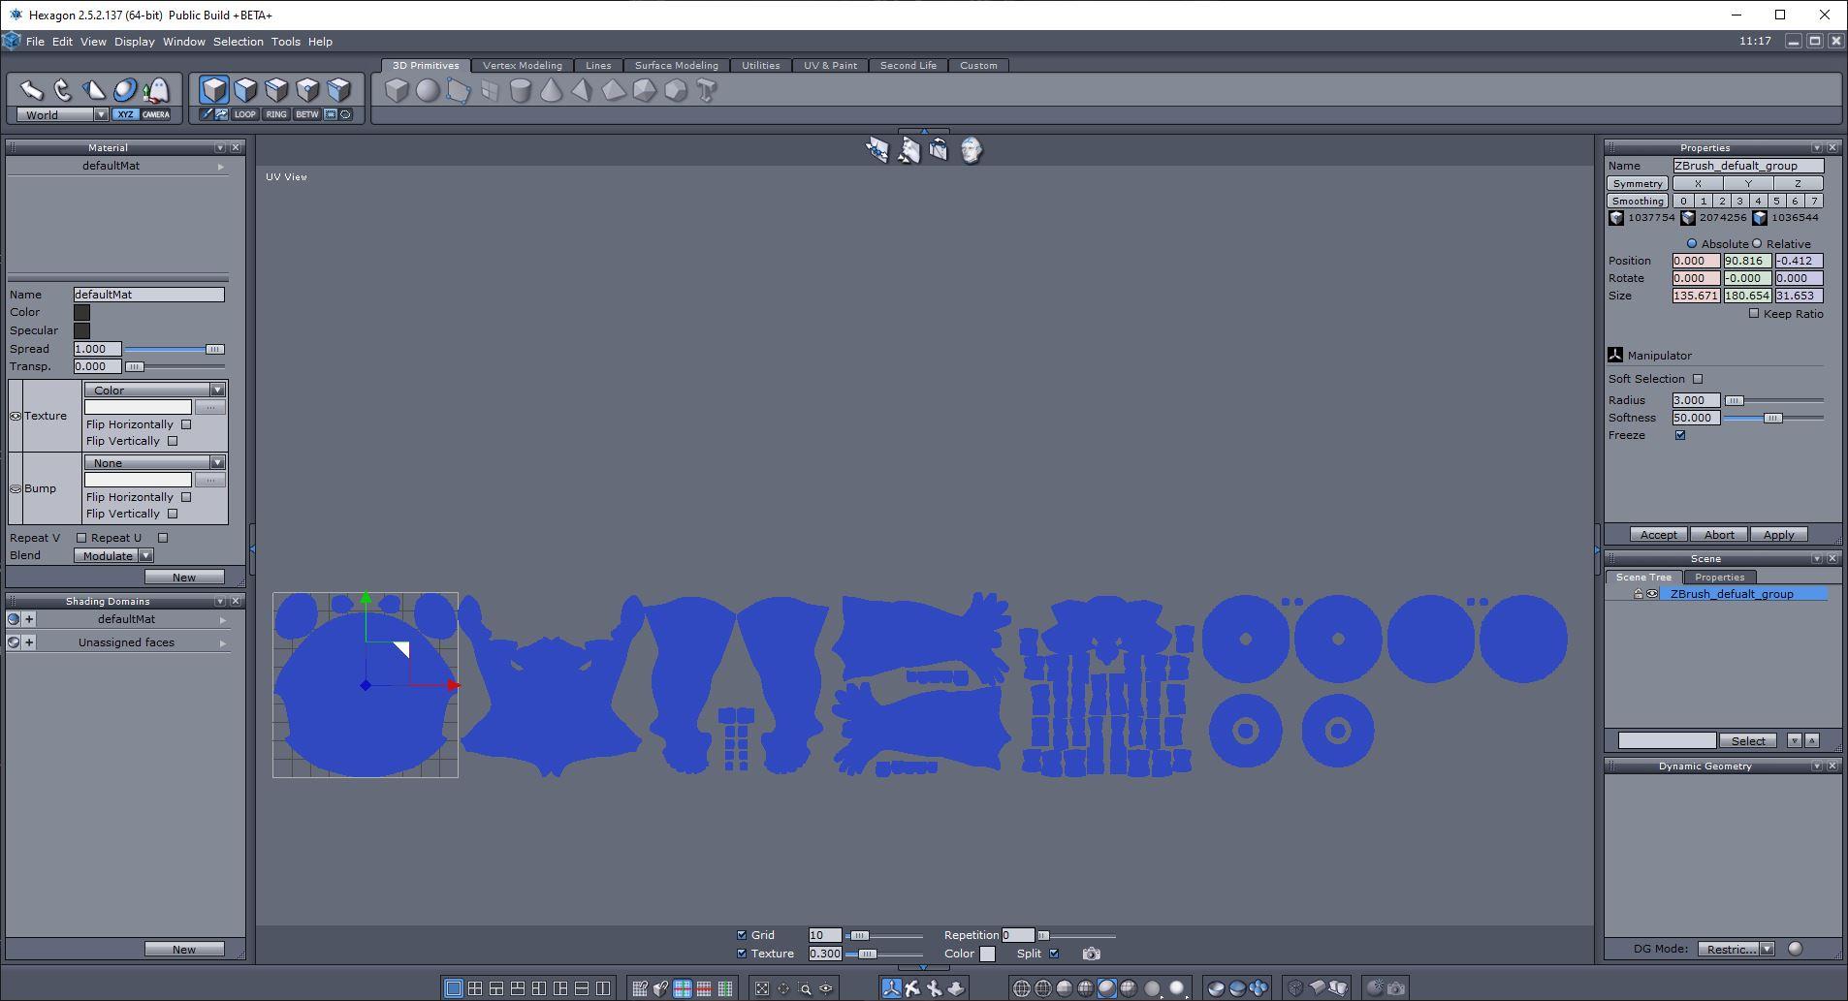Tick Flip Horizontally under Texture
The width and height of the screenshot is (1848, 1001).
pos(186,424)
